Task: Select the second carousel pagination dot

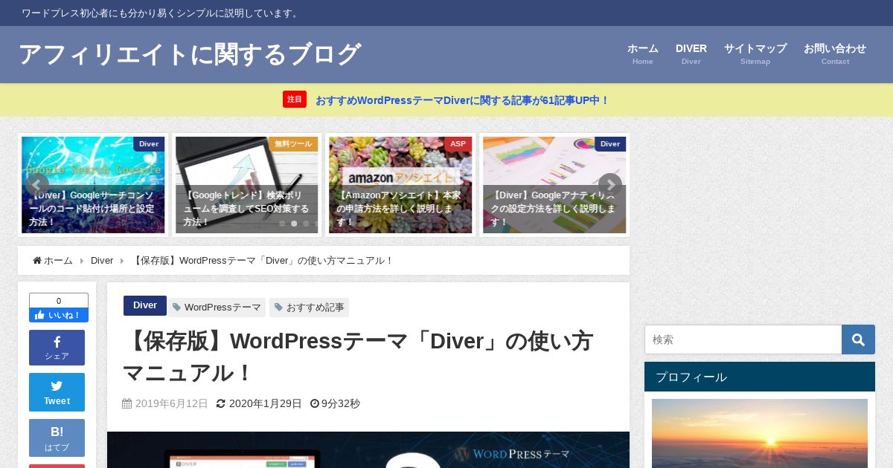Action: [294, 224]
